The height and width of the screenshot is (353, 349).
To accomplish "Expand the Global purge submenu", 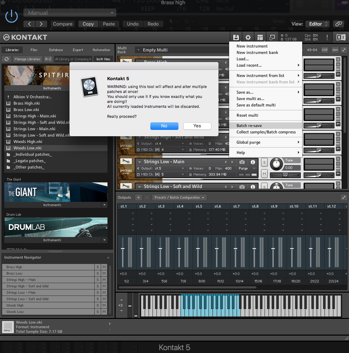I will pos(266,142).
